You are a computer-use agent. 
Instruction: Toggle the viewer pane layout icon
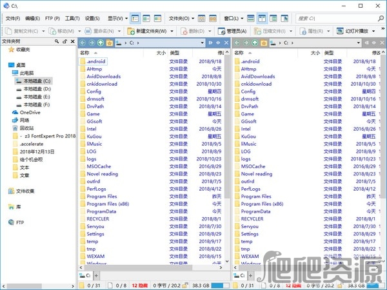[x=284, y=19]
